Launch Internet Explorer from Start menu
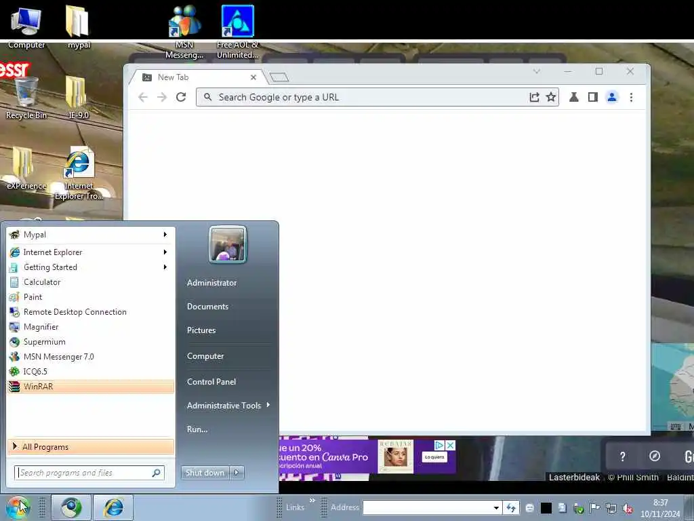The image size is (694, 521). point(91,252)
